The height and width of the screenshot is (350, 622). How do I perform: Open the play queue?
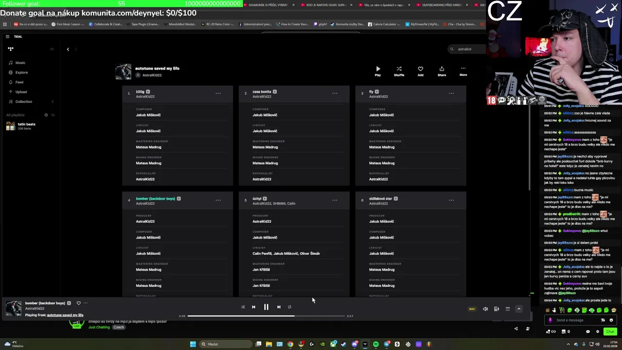(x=507, y=309)
